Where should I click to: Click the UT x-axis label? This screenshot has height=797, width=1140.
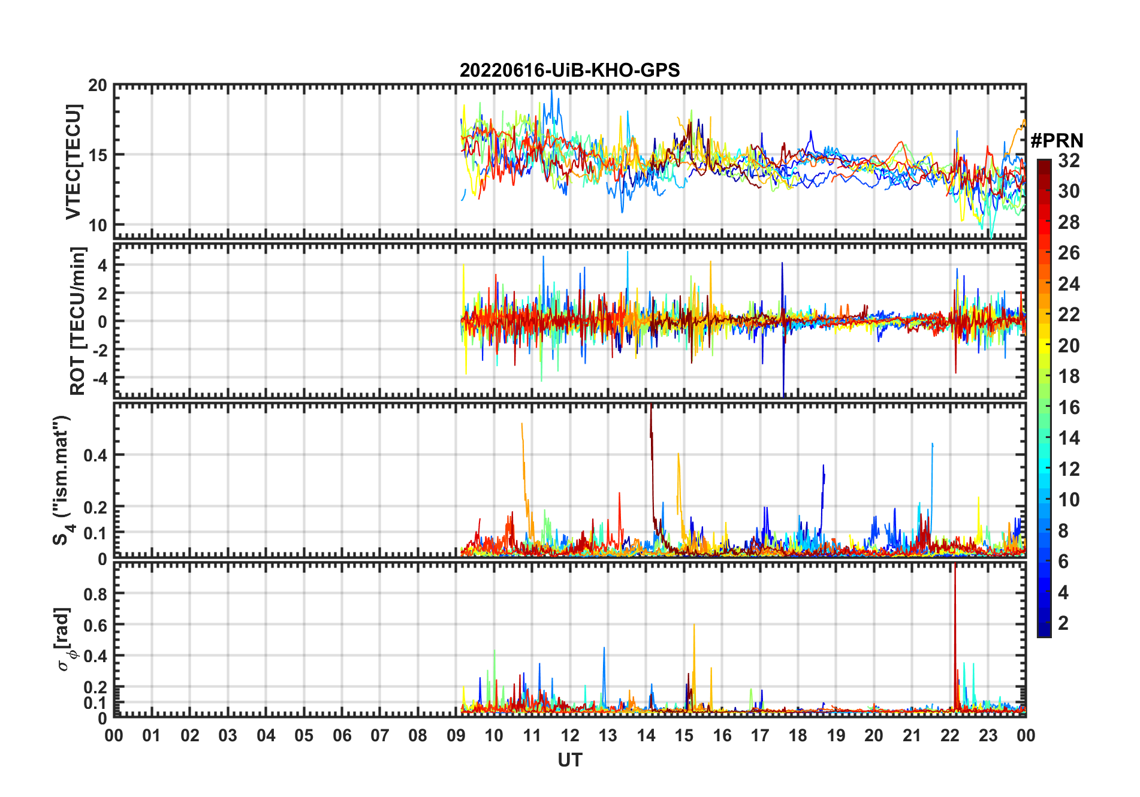pos(570,760)
